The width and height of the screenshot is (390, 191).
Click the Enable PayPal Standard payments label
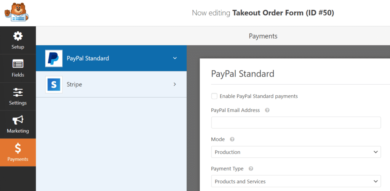click(x=259, y=96)
